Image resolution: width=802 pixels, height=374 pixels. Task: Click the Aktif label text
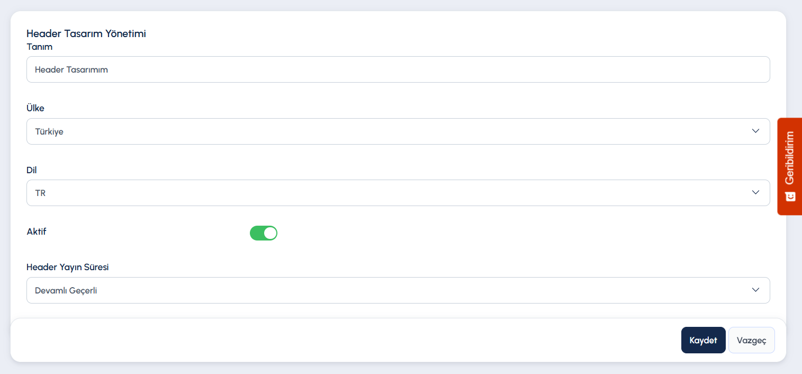coord(37,231)
